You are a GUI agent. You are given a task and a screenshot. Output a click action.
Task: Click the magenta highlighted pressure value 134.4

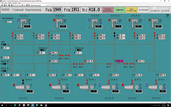[x=120, y=61]
